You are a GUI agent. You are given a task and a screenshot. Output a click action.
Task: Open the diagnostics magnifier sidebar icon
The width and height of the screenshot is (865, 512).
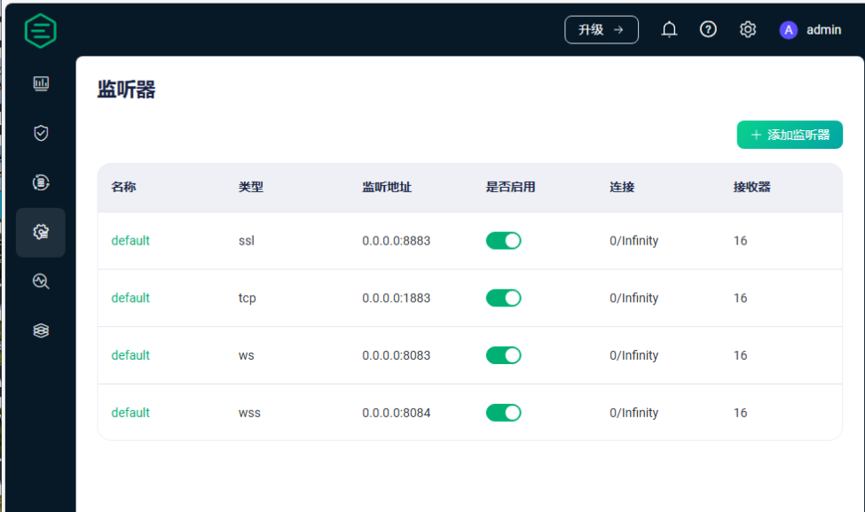point(41,282)
